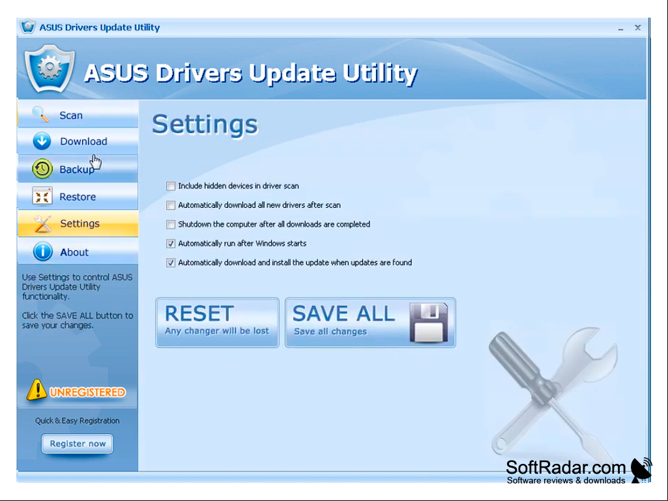The image size is (668, 501).
Task: Click the blue About info icon
Action: click(42, 251)
